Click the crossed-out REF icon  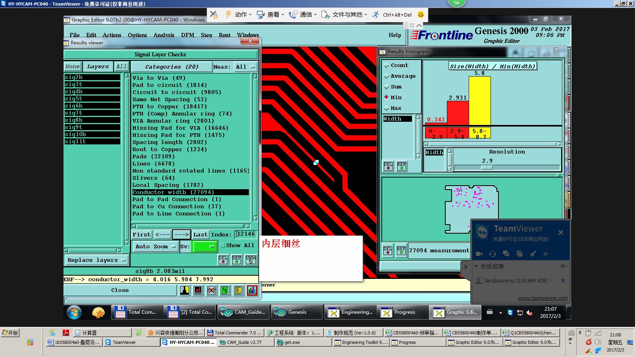(212, 290)
